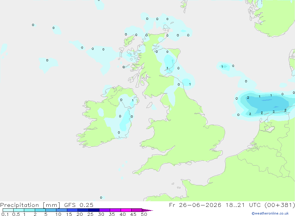295x216 pixels.
Task: Click the 35 legend scale label
Action: (x=112, y=214)
